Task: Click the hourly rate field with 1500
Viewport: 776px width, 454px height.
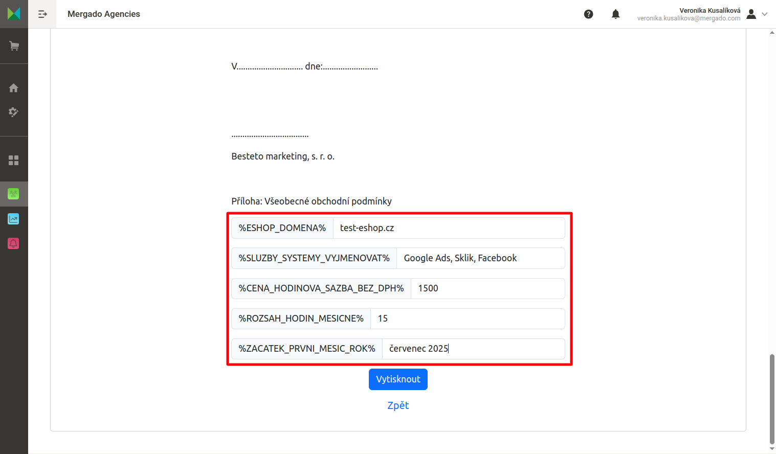Action: 487,288
